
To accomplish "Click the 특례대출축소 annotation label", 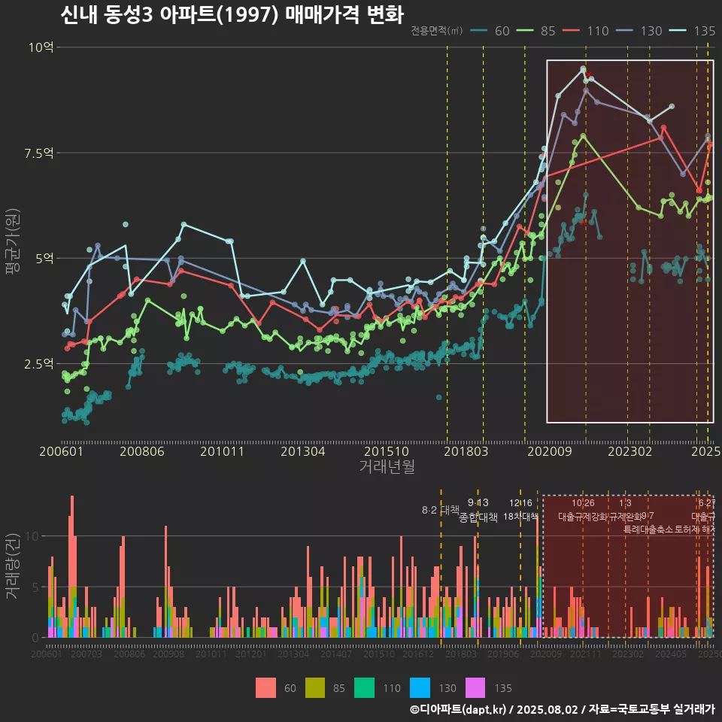I will point(648,529).
